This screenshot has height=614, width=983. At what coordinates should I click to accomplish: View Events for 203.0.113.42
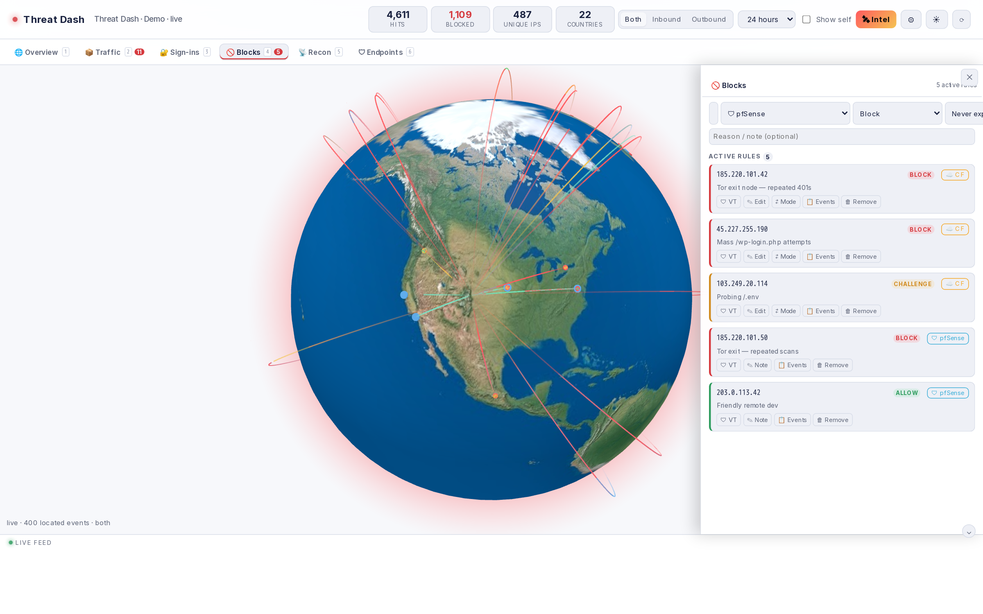(792, 420)
